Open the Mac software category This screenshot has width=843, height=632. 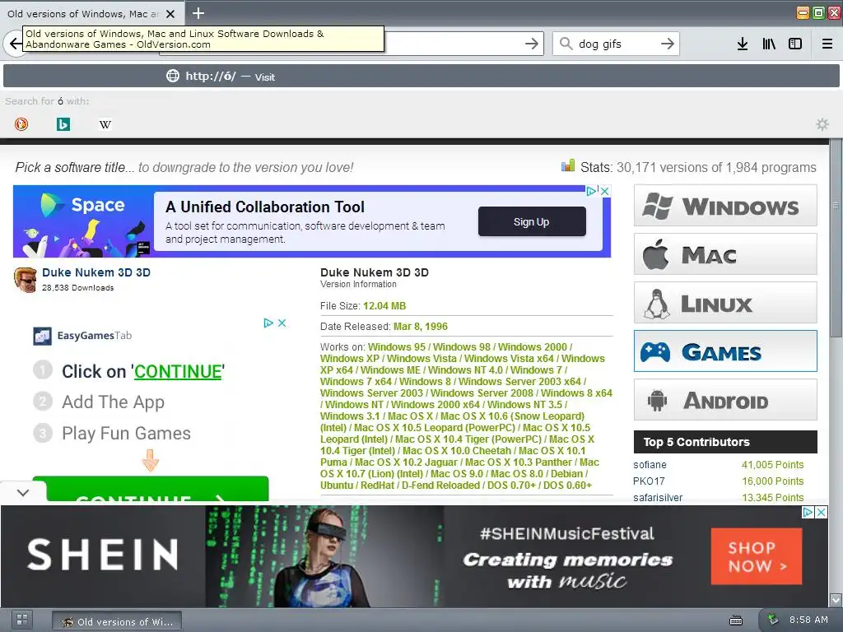pos(725,254)
